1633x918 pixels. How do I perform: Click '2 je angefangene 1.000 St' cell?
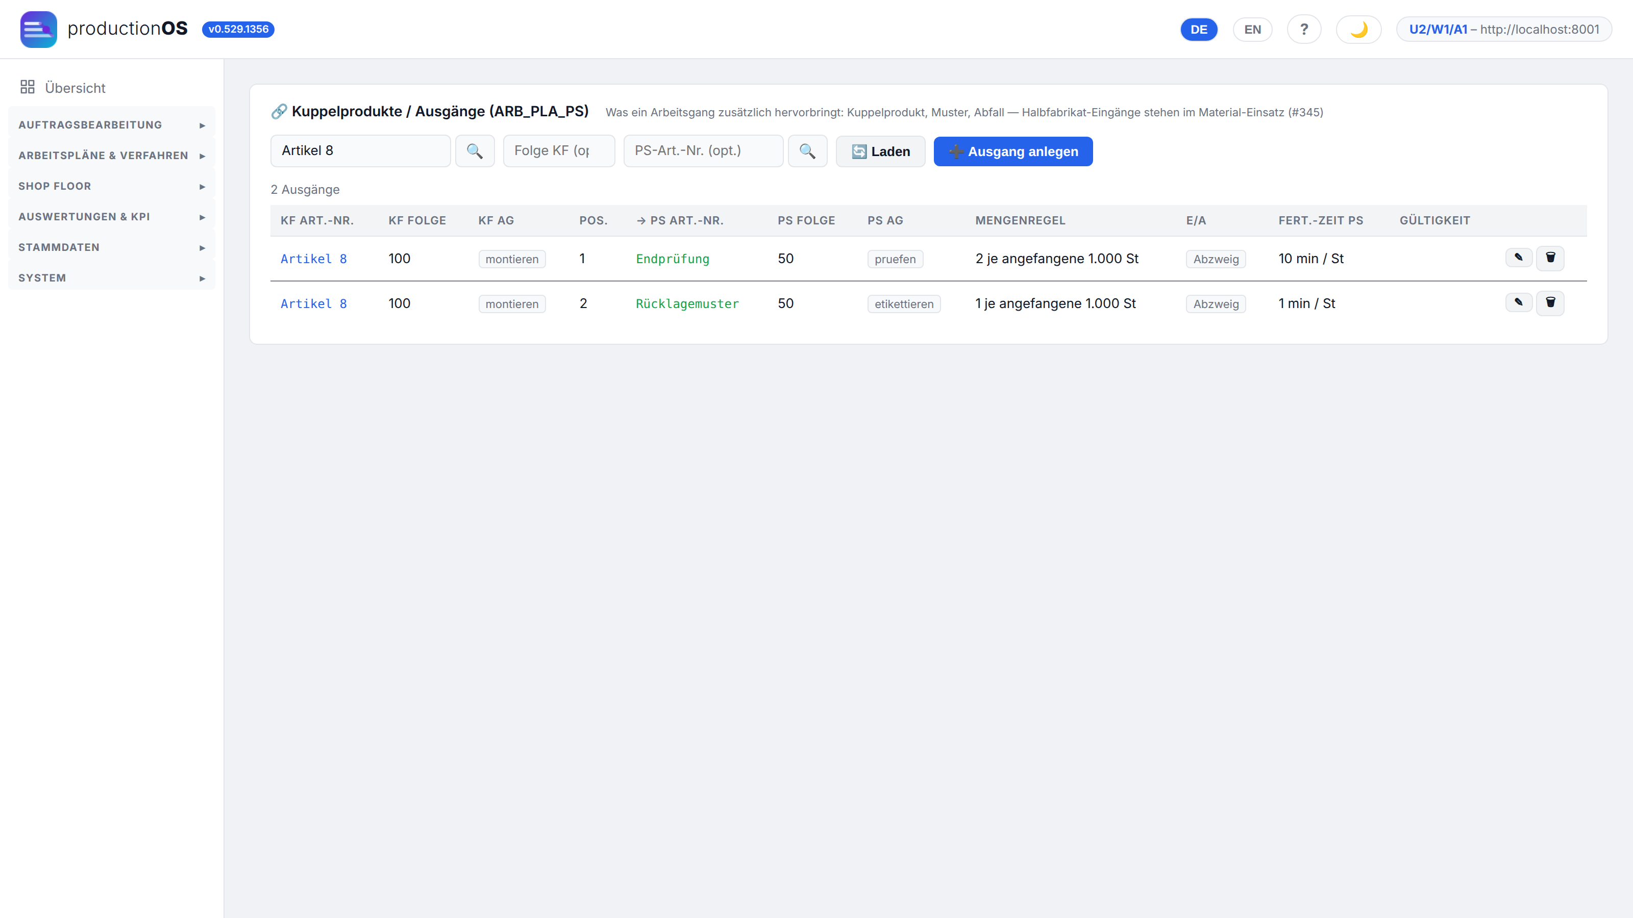coord(1057,259)
